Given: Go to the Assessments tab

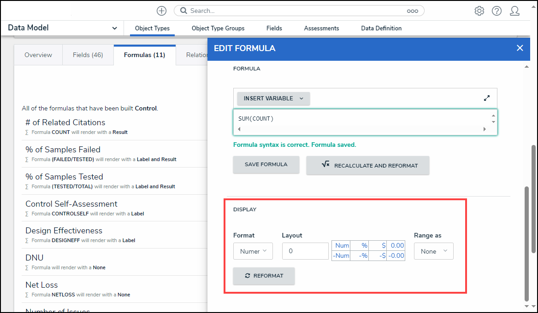Looking at the screenshot, I should point(321,29).
